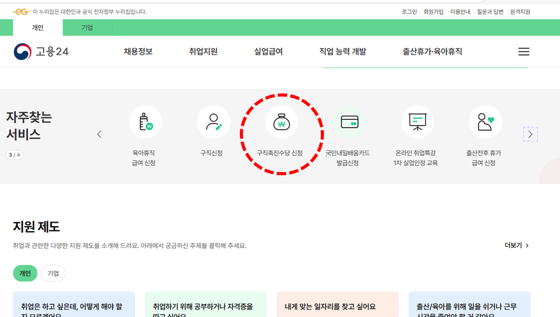This screenshot has height=317, width=560.
Task: Switch to the 기업 tab
Action: tap(87, 28)
